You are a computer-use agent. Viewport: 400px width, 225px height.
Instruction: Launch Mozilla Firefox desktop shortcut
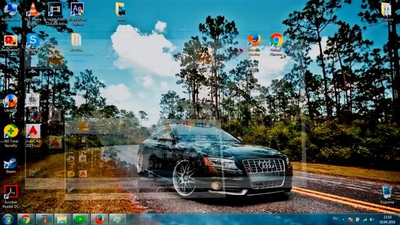(254, 44)
